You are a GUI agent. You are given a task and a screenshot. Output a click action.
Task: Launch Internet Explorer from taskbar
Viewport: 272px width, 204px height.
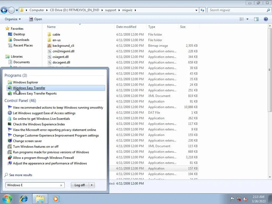click(x=24, y=199)
